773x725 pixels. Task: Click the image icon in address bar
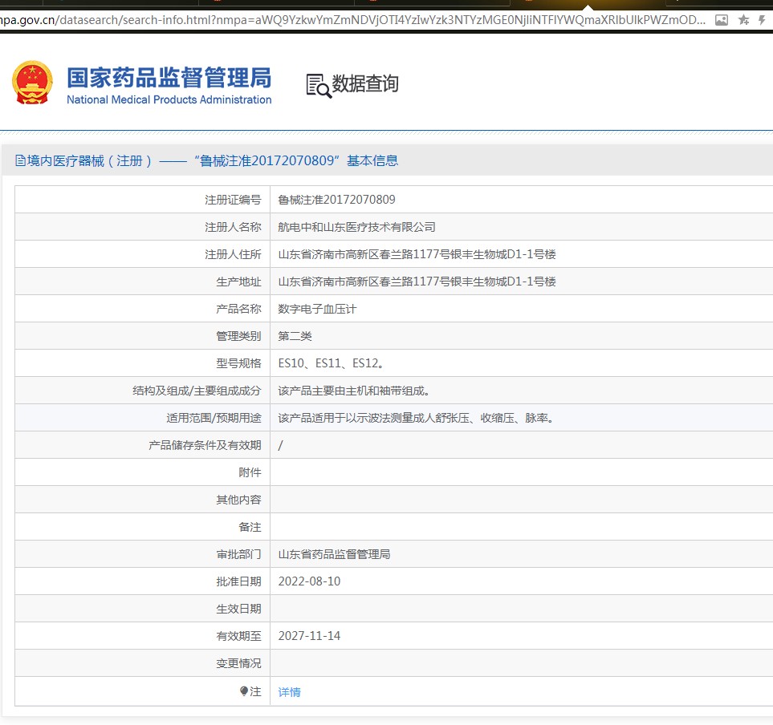click(x=722, y=20)
